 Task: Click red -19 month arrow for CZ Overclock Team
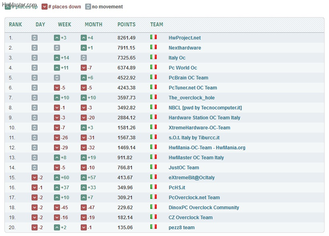84,218
